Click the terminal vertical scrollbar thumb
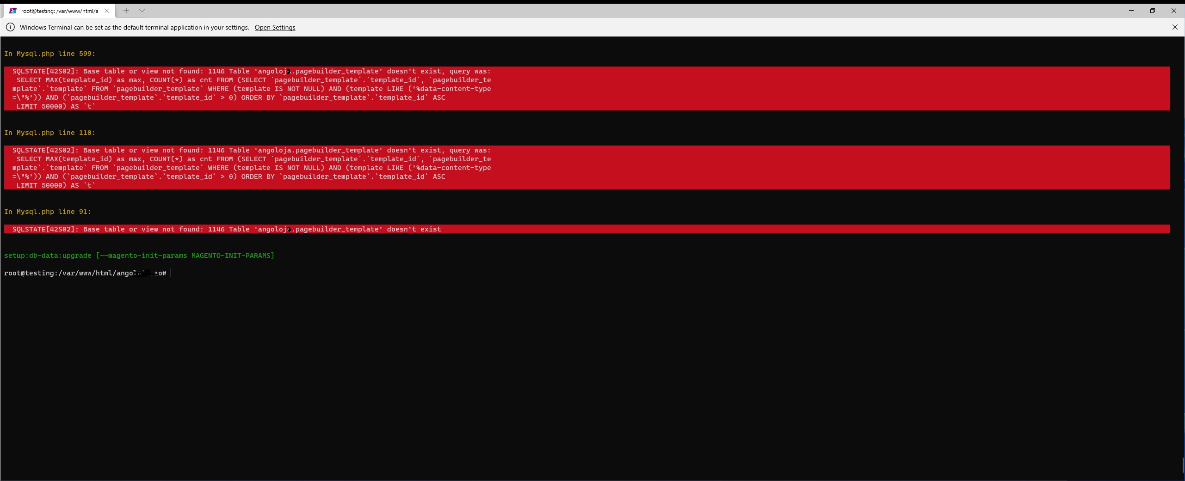Screen dimensions: 1185x481 click(1183, 465)
